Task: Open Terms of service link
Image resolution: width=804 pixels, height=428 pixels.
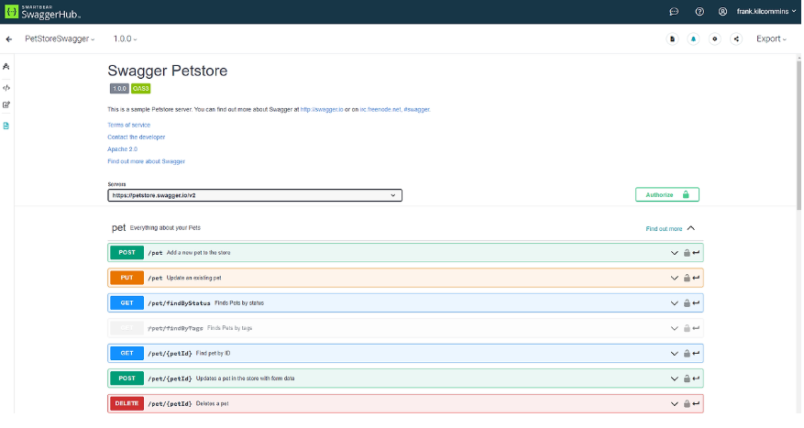Action: (128, 125)
